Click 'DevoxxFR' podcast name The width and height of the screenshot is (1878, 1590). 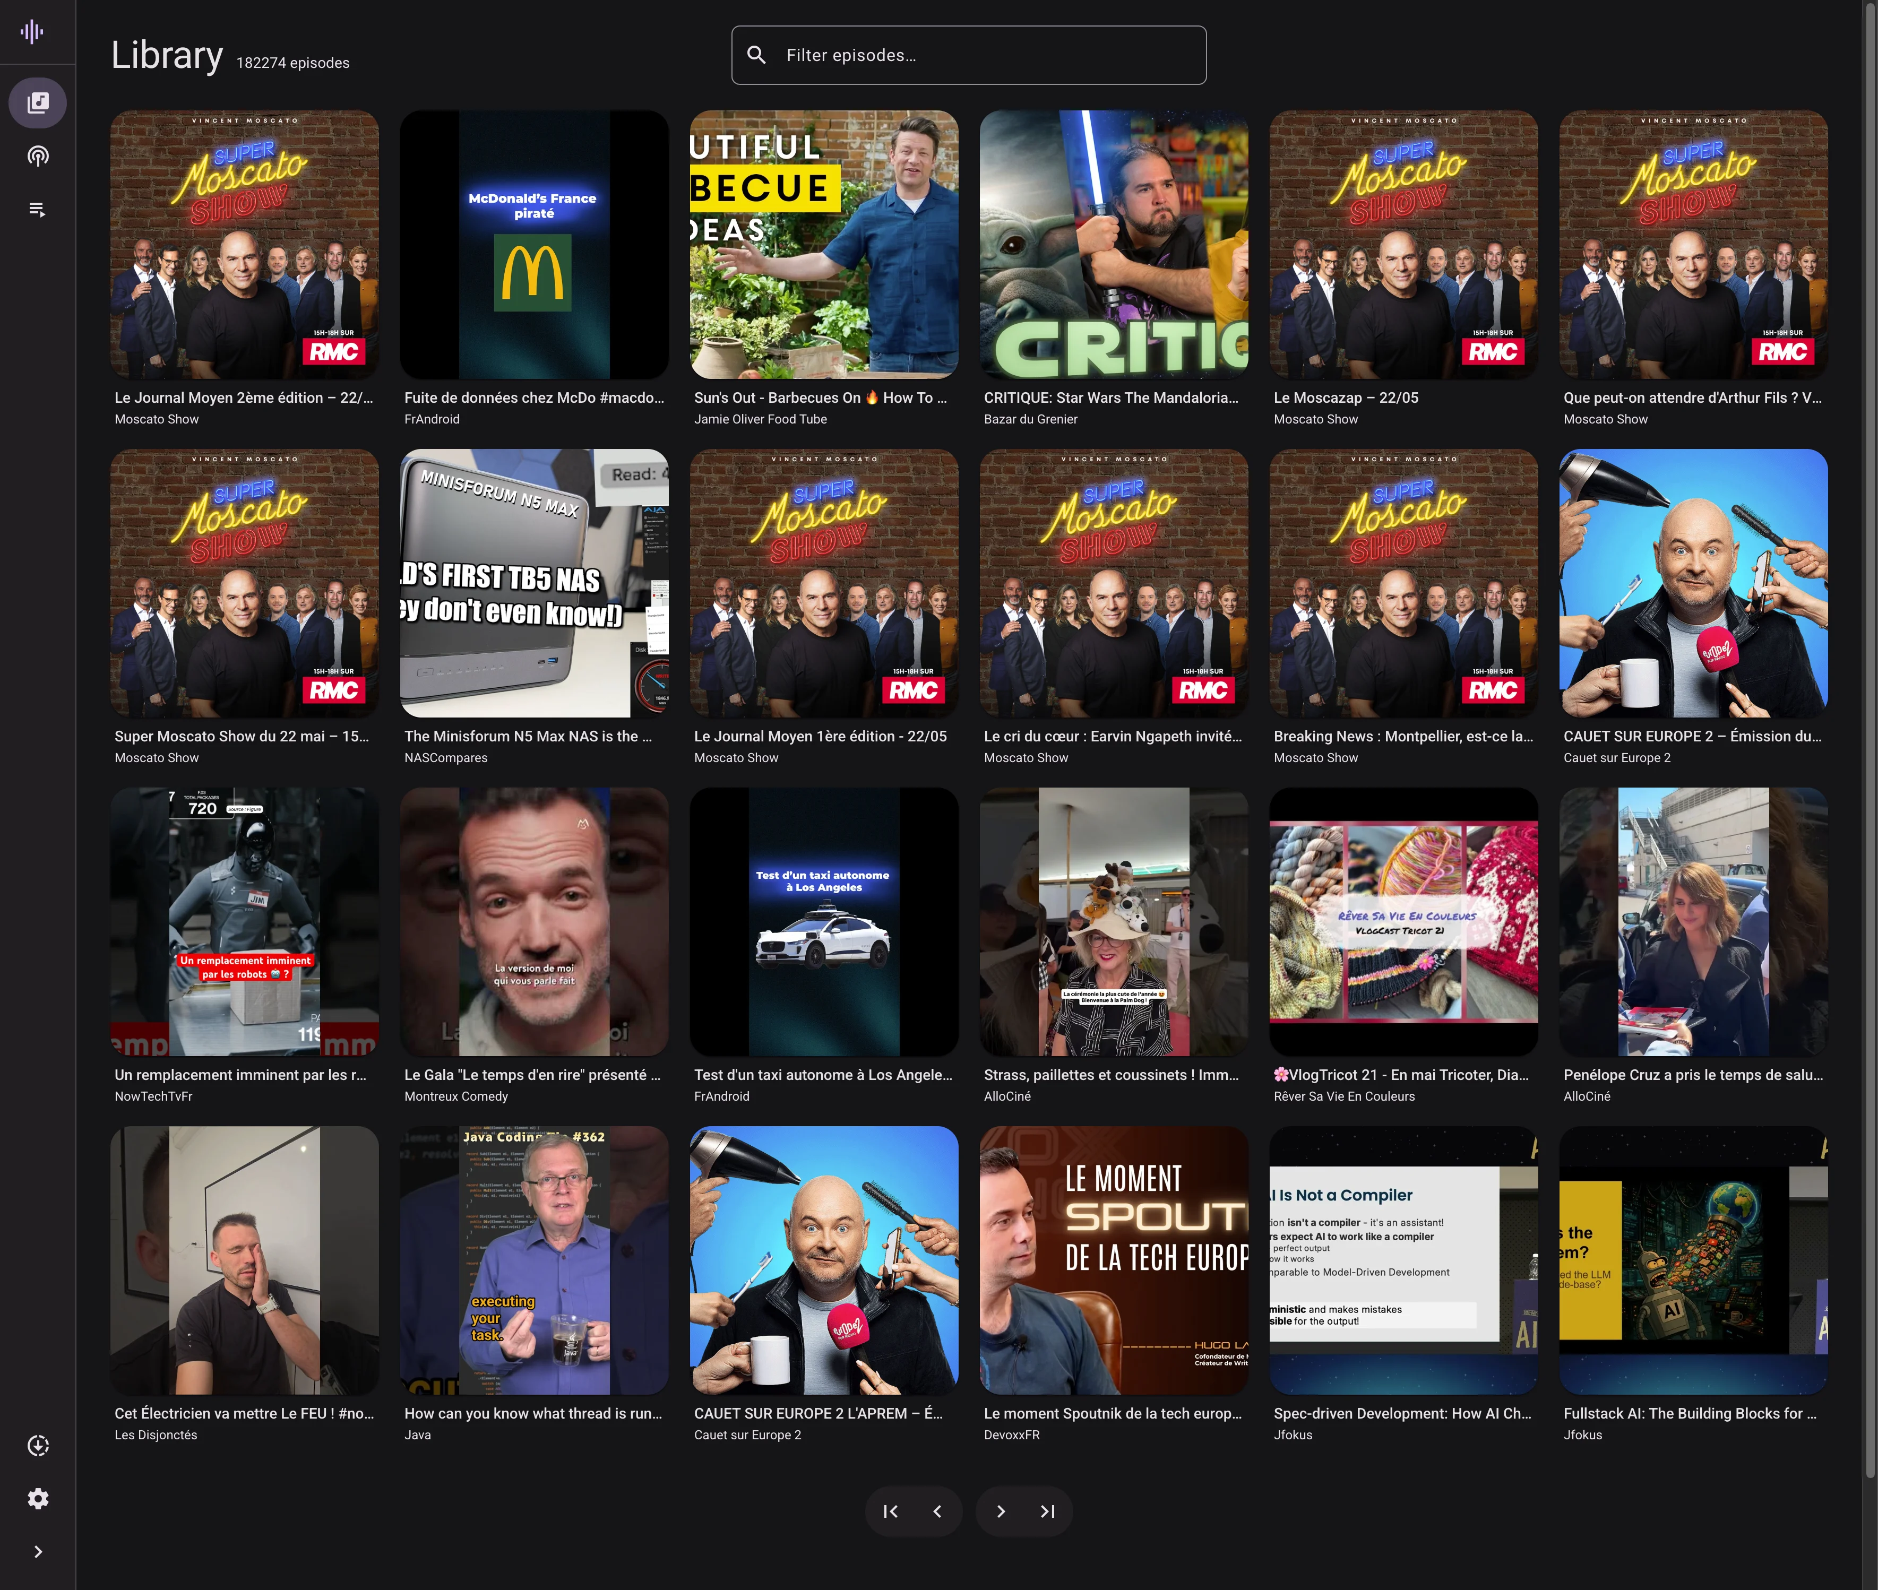coord(1012,1436)
